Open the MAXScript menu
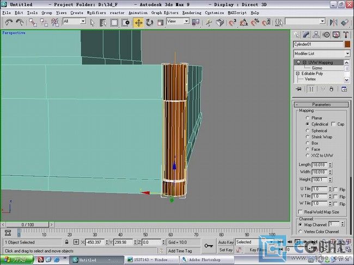Viewport: 354px width, 265px height. click(237, 13)
